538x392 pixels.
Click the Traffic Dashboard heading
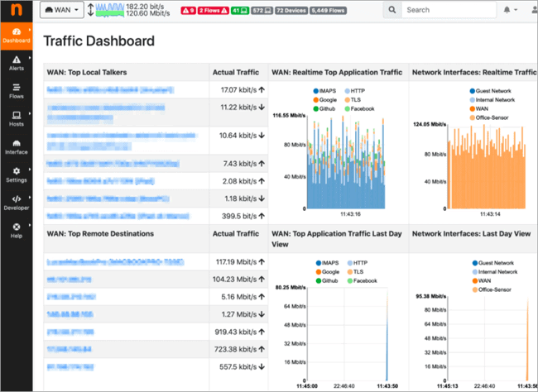point(98,41)
